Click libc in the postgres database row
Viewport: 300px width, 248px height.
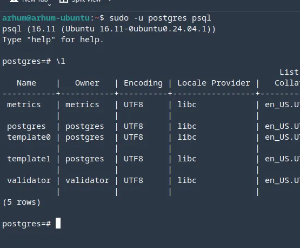187,126
